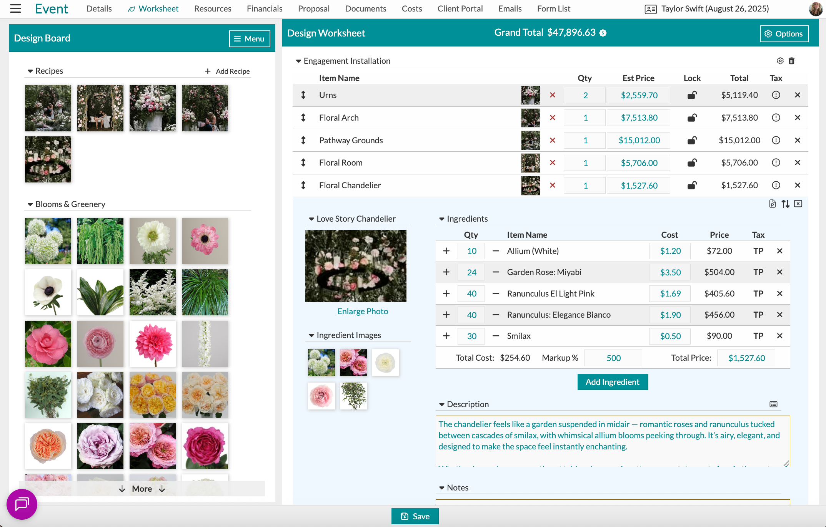
Task: Toggle the lock for Floral Room
Action: click(x=692, y=162)
